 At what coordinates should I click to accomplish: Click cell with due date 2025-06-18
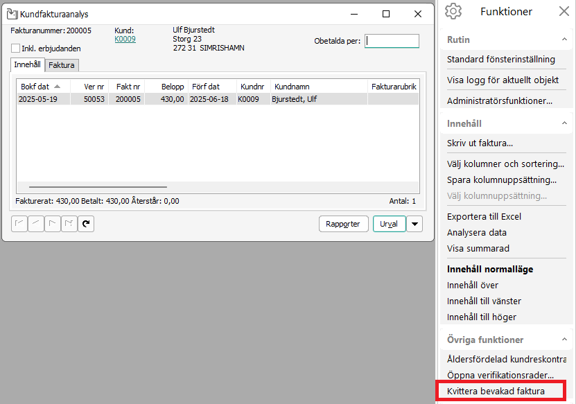(x=212, y=99)
